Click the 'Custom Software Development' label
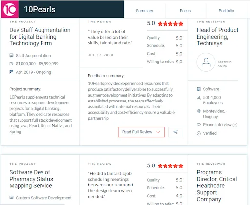 pos(43,198)
